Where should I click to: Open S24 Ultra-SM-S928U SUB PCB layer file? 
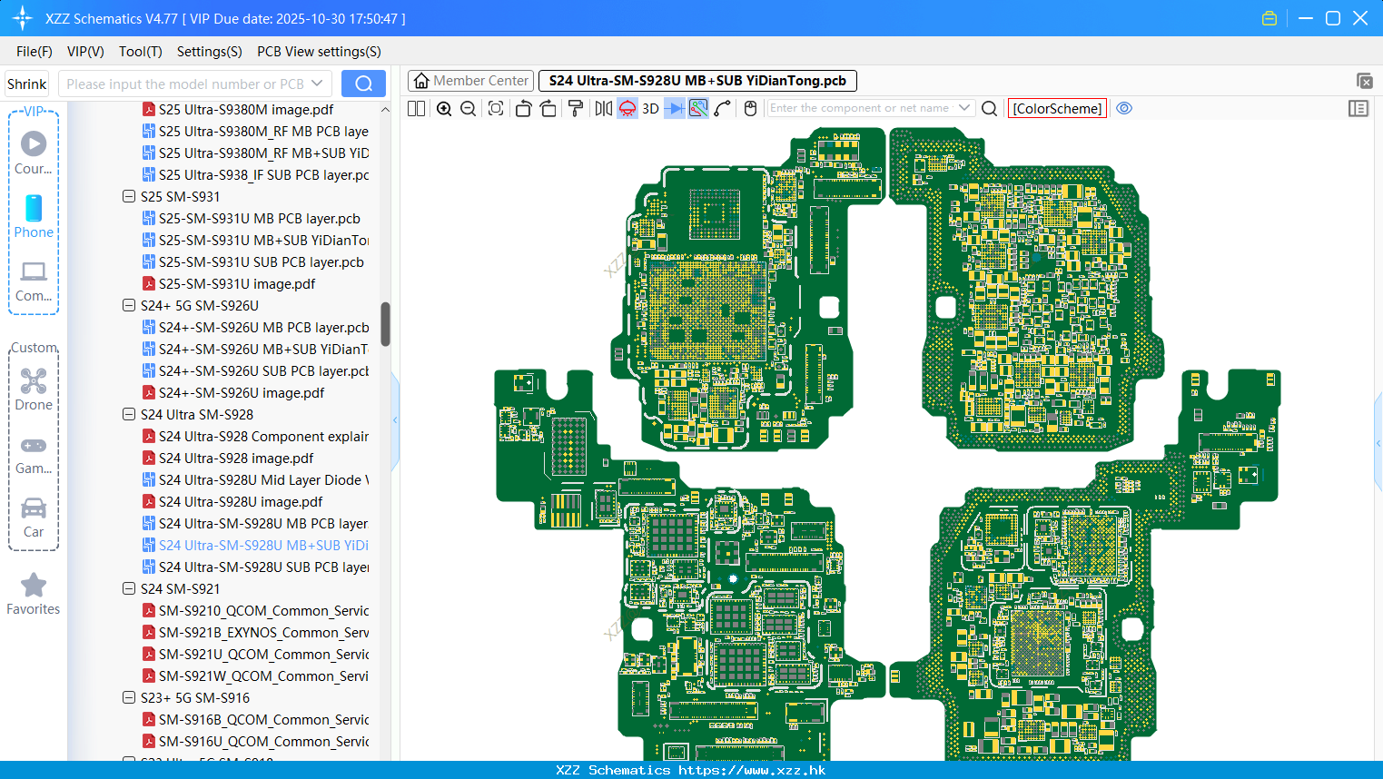256,567
